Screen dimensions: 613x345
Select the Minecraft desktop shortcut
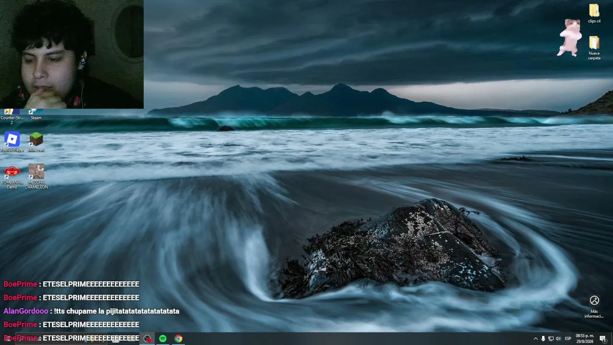click(36, 142)
